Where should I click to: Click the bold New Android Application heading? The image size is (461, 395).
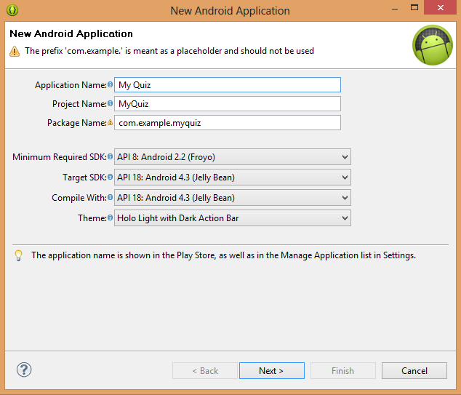click(71, 33)
